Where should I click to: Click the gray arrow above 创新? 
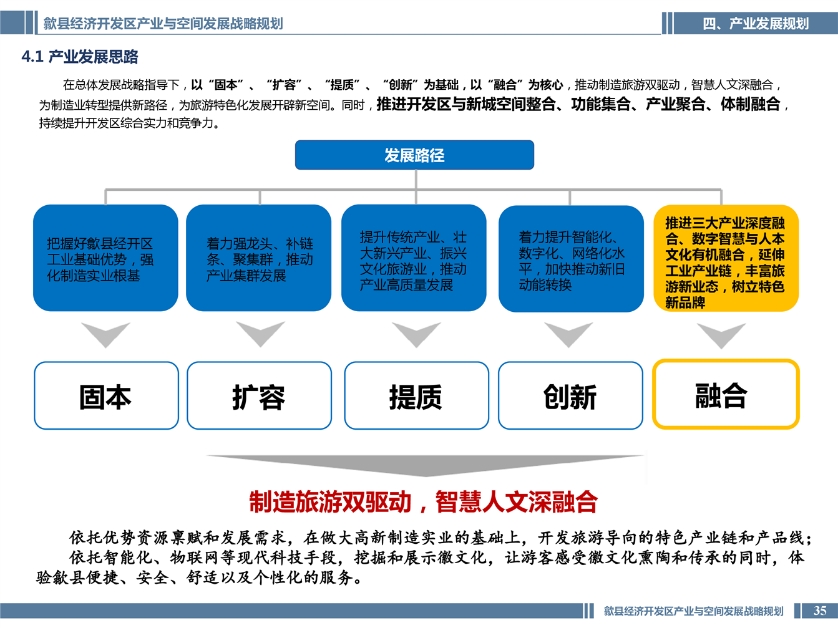click(x=568, y=335)
